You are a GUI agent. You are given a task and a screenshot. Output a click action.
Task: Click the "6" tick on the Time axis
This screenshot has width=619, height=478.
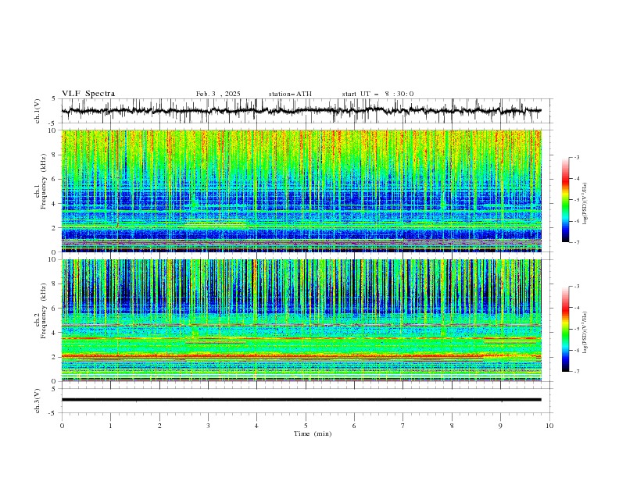pos(354,426)
